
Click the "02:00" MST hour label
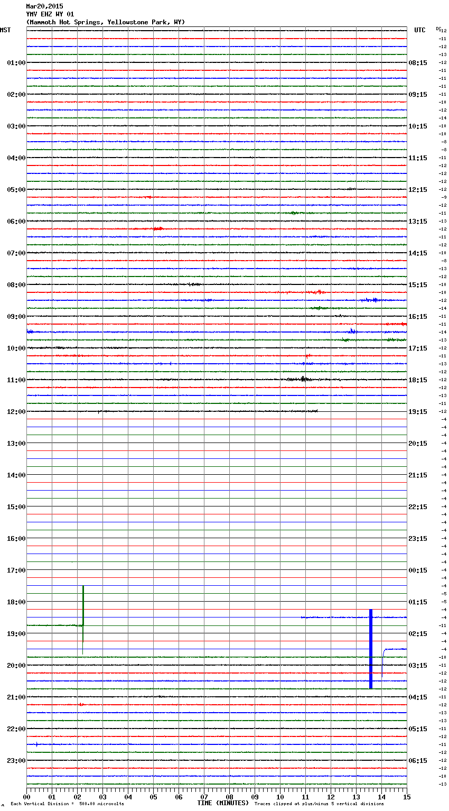point(16,95)
